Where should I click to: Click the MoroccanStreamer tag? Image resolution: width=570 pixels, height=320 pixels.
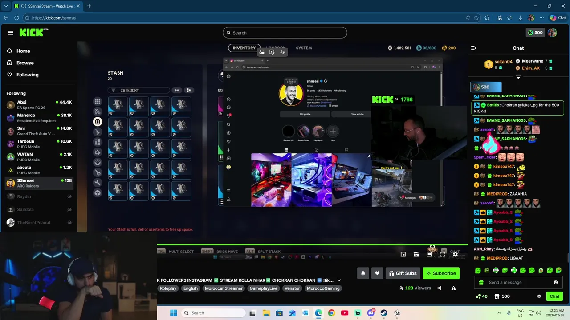[x=224, y=288]
